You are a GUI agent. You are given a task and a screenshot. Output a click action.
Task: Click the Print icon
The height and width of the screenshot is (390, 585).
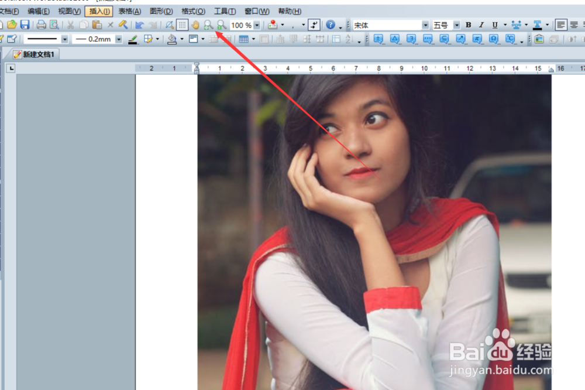pyautogui.click(x=42, y=25)
